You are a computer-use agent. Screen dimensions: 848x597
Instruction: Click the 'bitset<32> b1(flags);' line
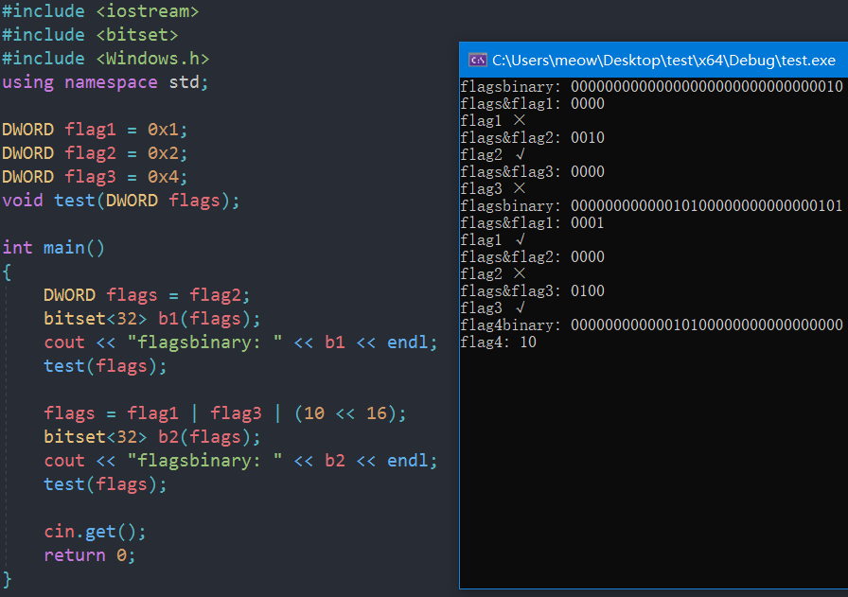(x=152, y=319)
